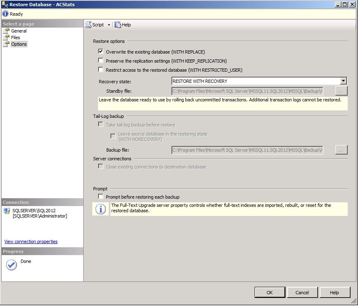Open View connection properties link

pyautogui.click(x=31, y=241)
